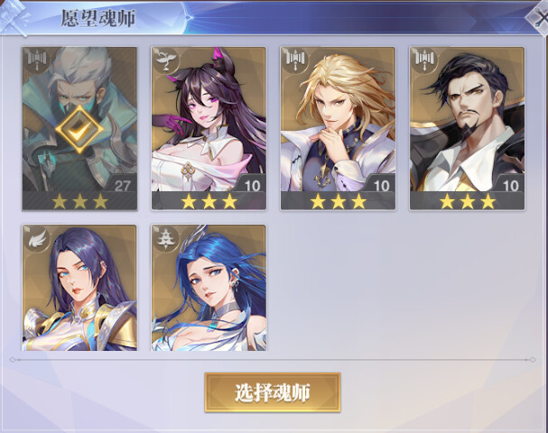Click the three stars under blonde man
The height and width of the screenshot is (433, 548).
pyautogui.click(x=338, y=201)
